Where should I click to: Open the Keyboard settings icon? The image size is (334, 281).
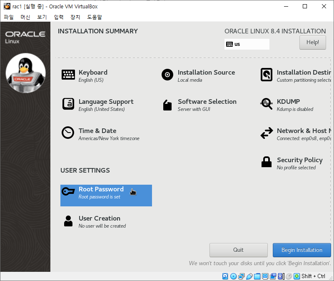tap(68, 75)
